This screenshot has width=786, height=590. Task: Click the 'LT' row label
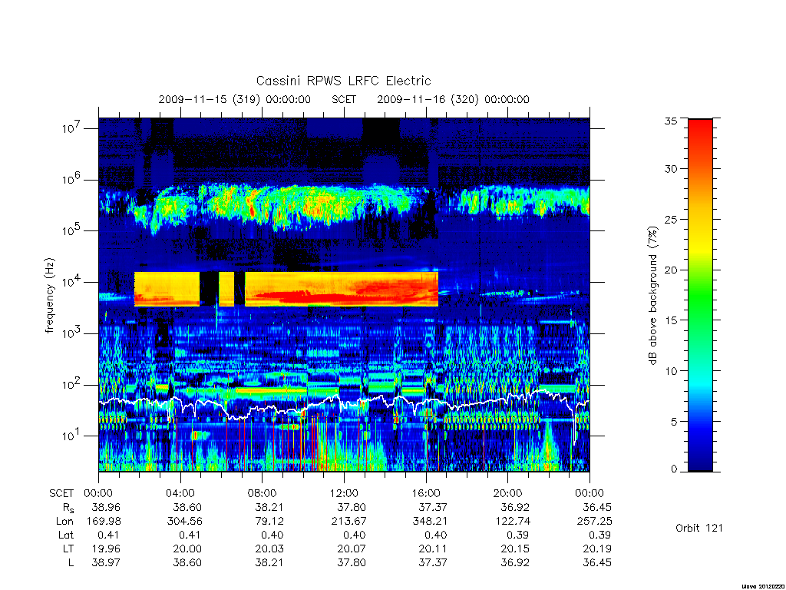pos(68,549)
